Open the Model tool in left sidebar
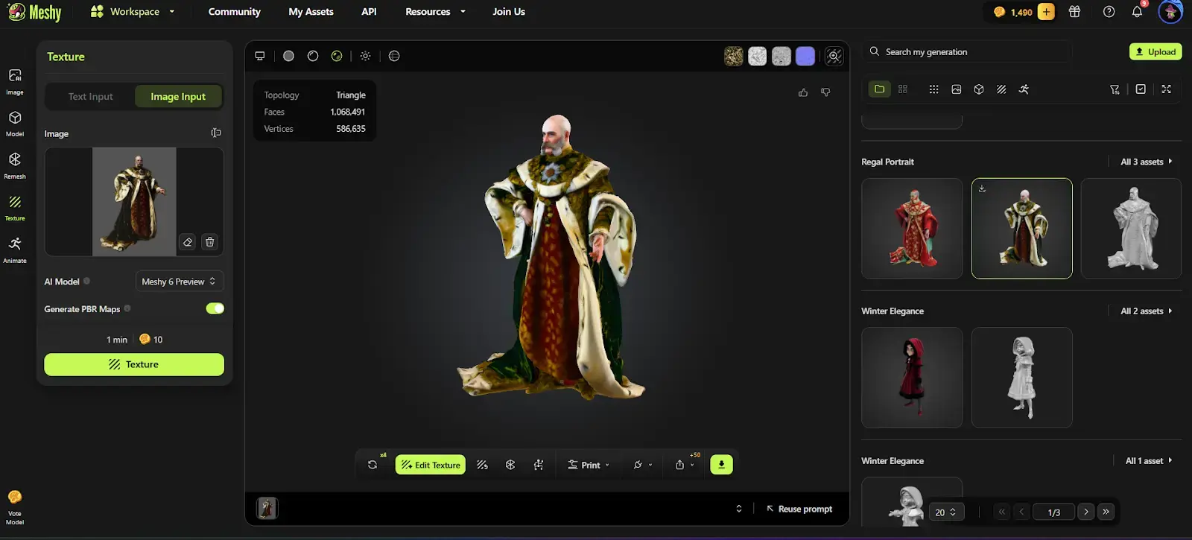Viewport: 1192px width, 540px height. click(15, 123)
